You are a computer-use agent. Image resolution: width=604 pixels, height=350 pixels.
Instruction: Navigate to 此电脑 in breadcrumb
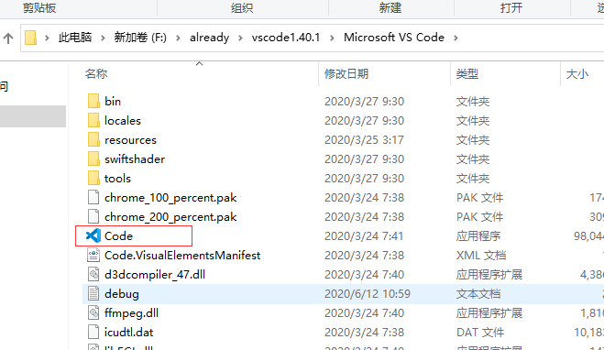click(75, 38)
